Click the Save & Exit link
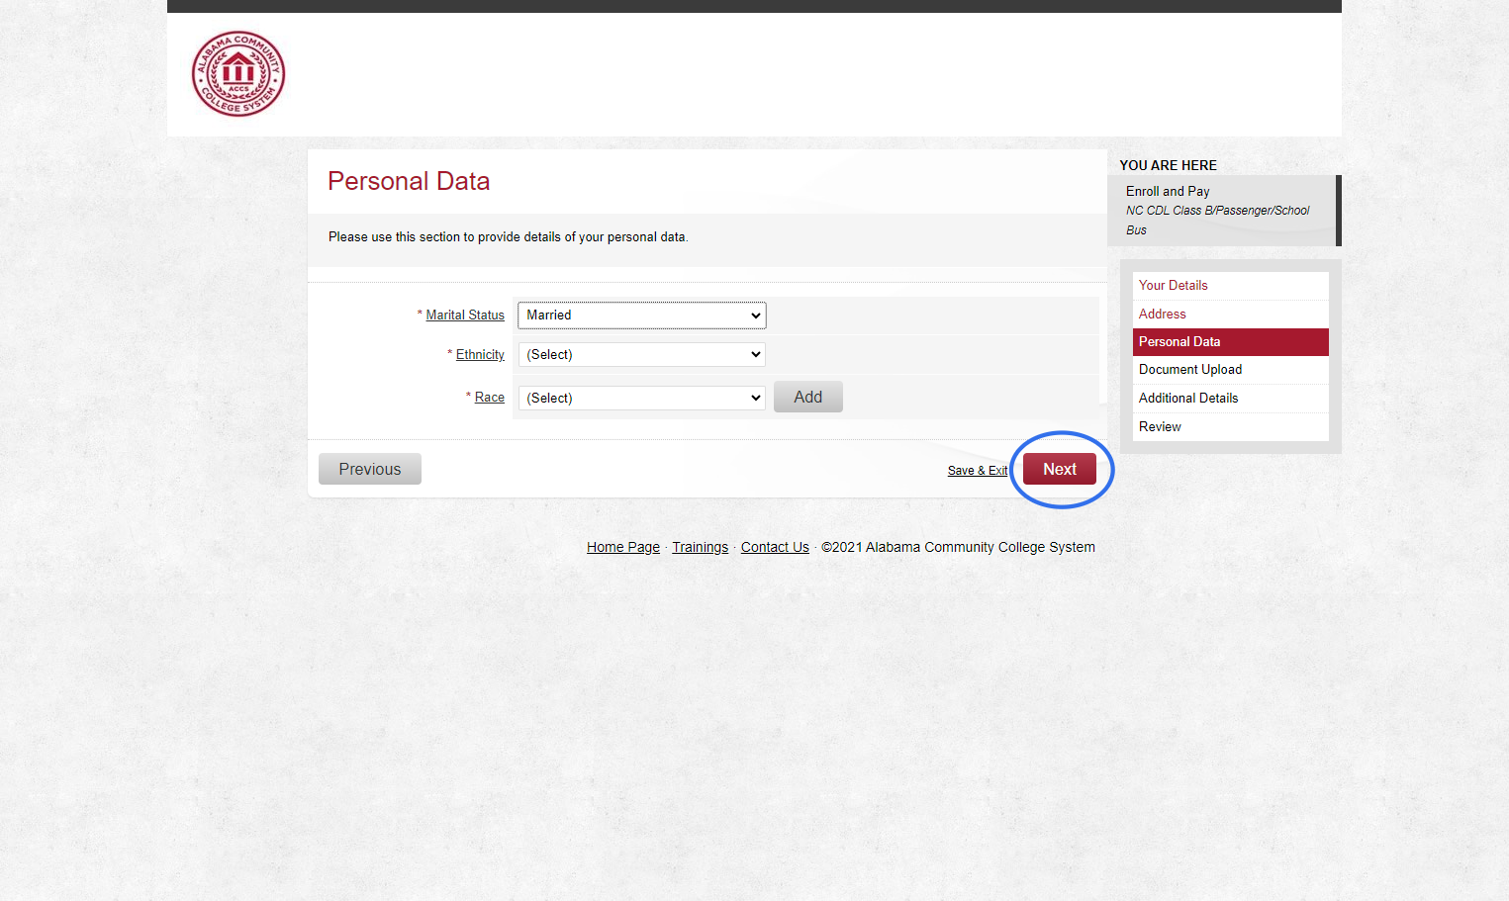 [978, 471]
